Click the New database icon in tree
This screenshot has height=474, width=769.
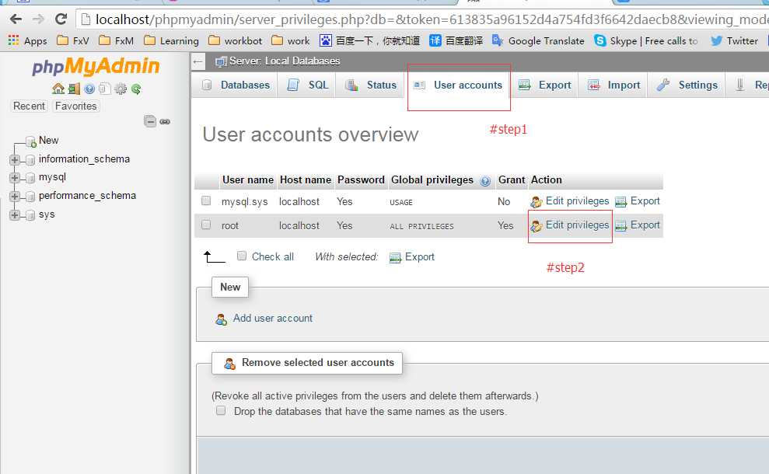click(x=31, y=141)
